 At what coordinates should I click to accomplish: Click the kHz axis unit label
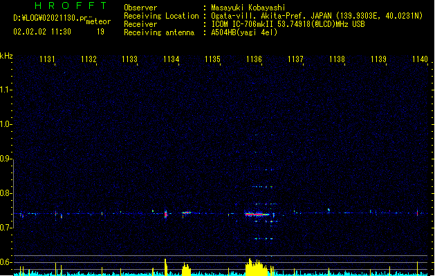6,56
